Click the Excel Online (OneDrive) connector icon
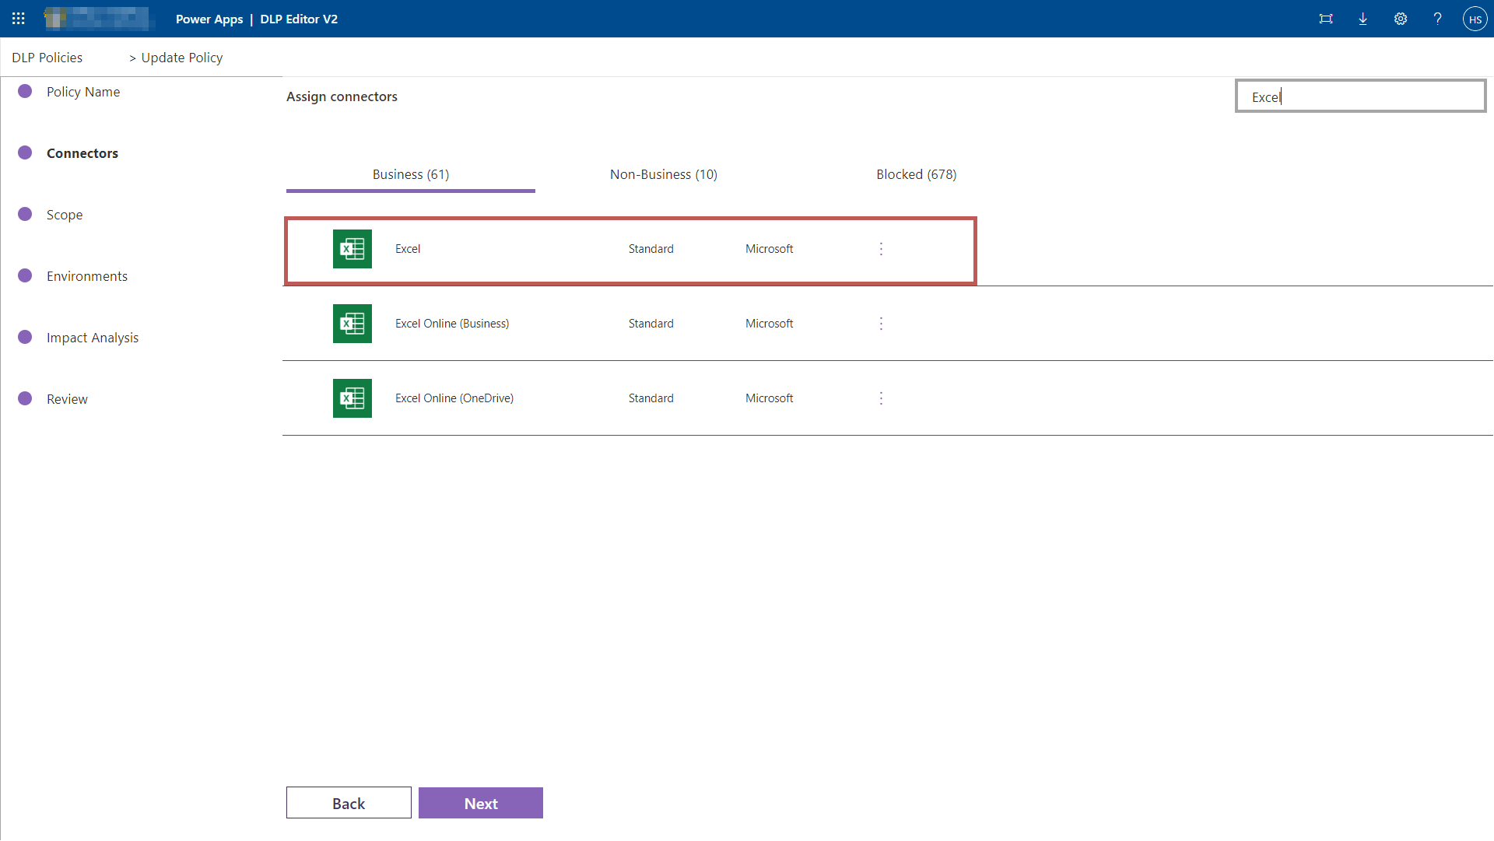1494x841 pixels. (352, 398)
